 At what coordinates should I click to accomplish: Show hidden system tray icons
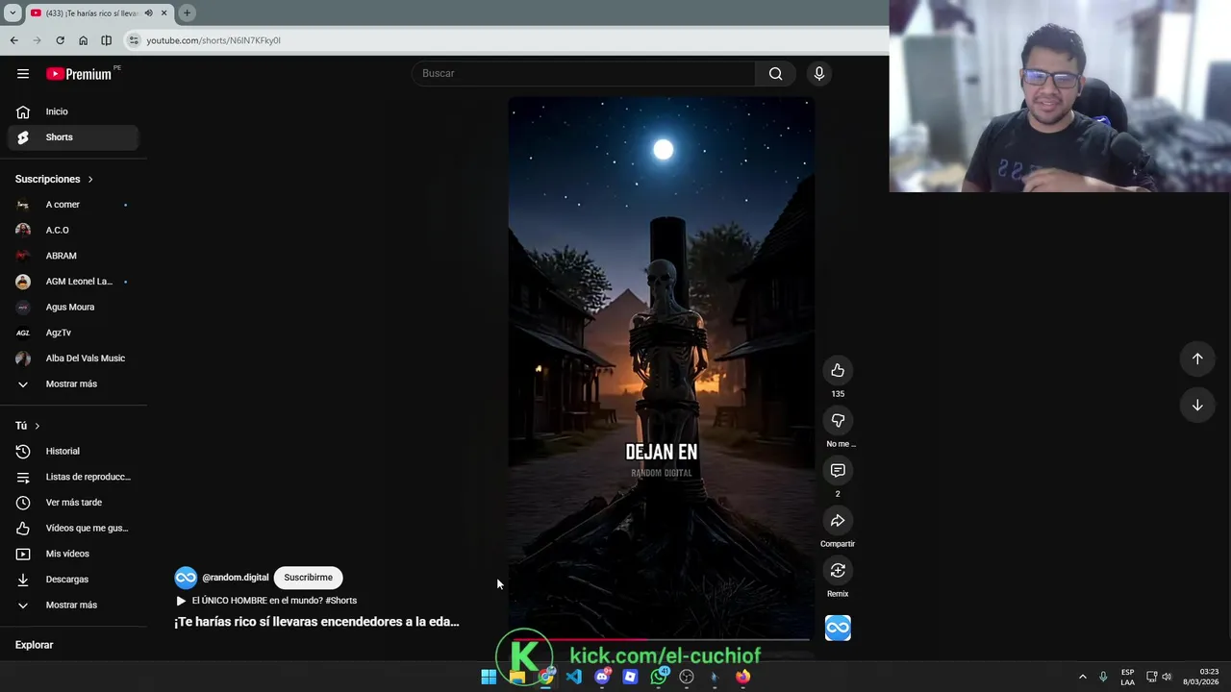pyautogui.click(x=1082, y=677)
